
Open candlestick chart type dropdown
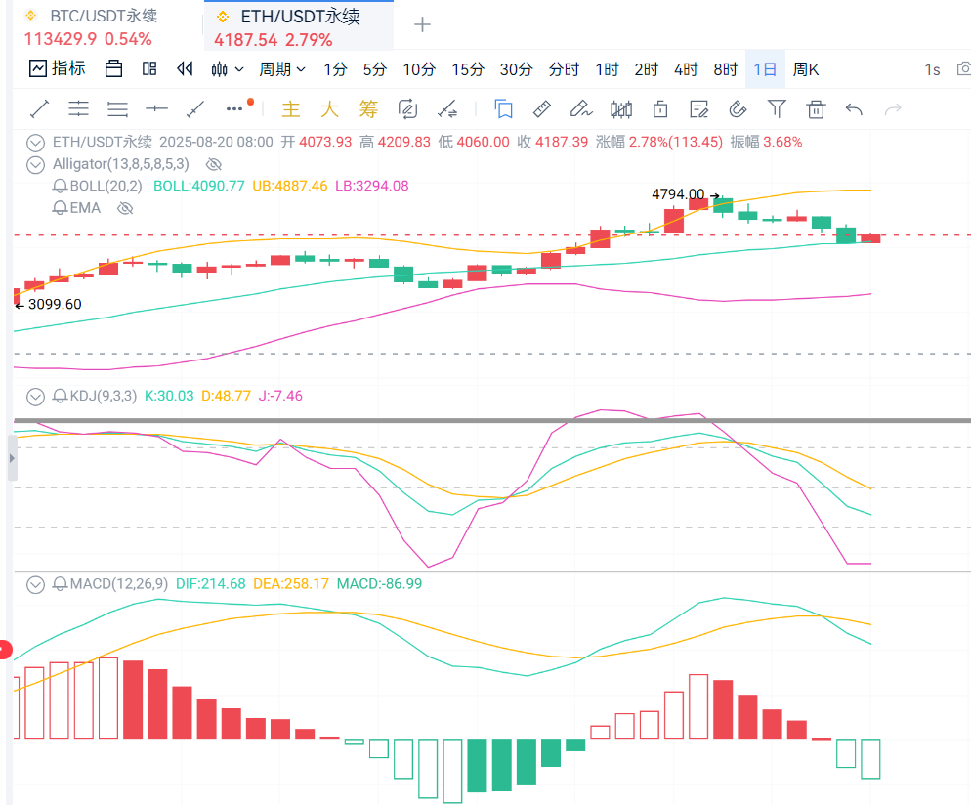(x=227, y=69)
